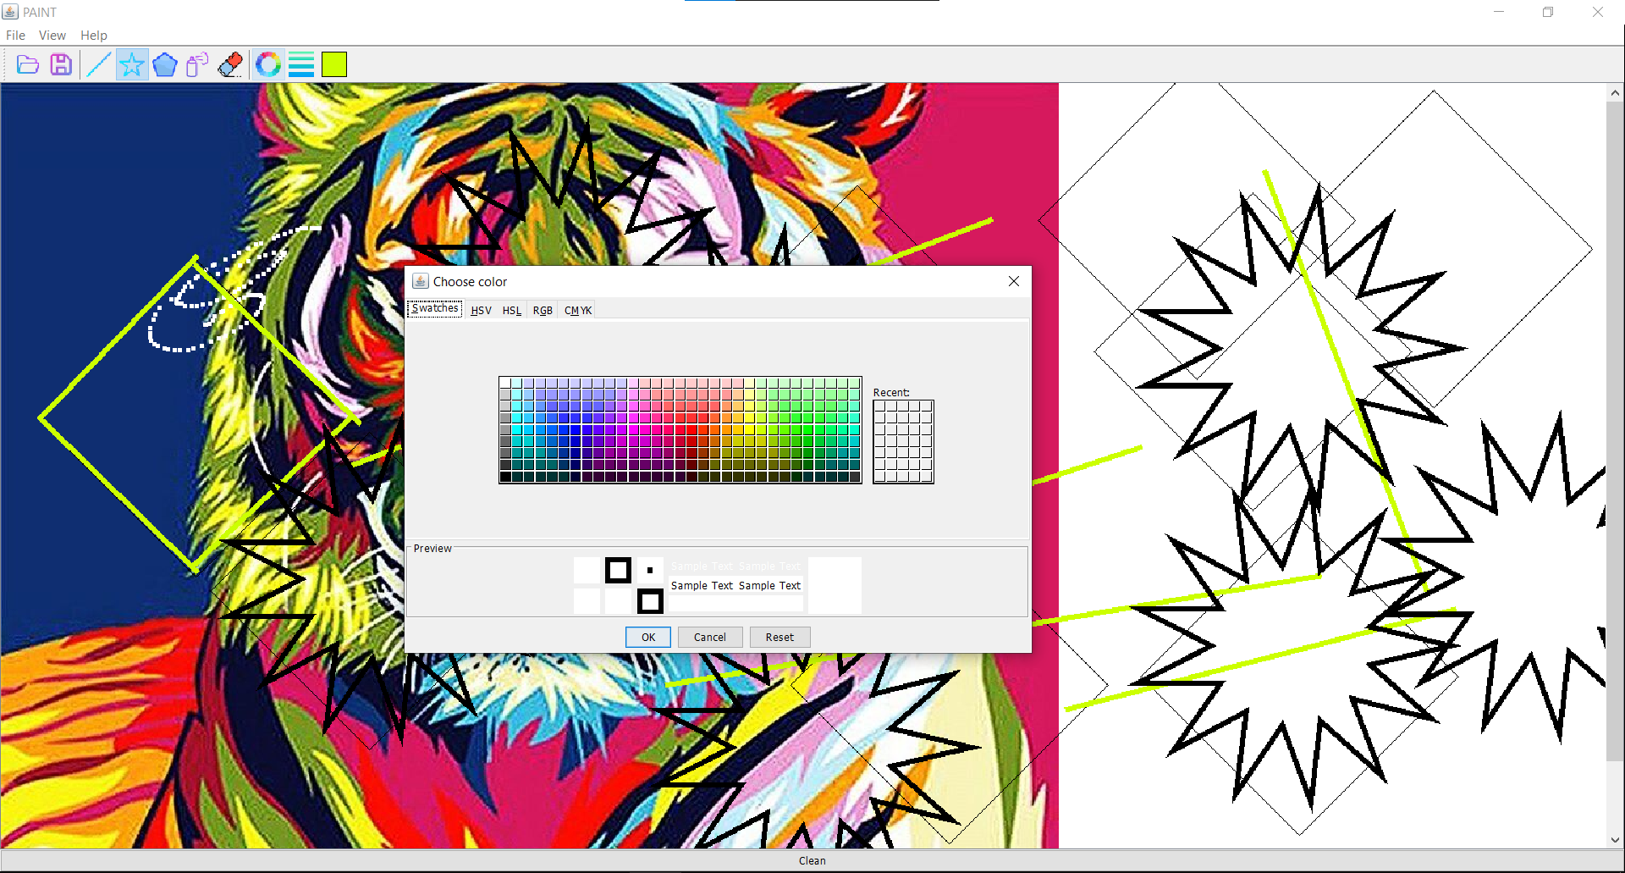Viewport: 1625px width, 873px height.
Task: Pick the black swatch in the palette's bottom-left corner
Action: pos(505,477)
